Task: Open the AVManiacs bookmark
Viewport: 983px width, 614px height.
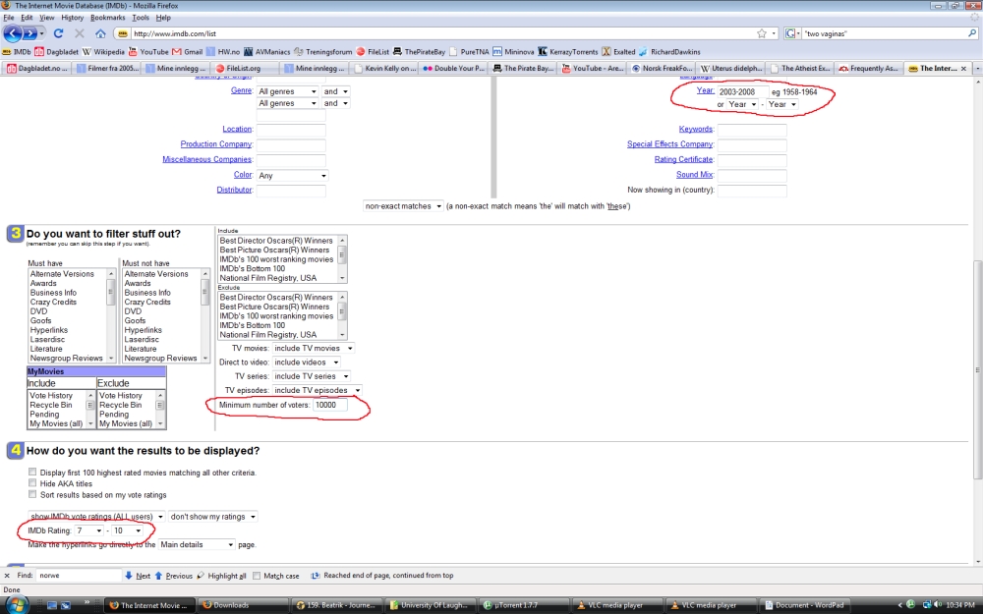Action: pos(267,52)
